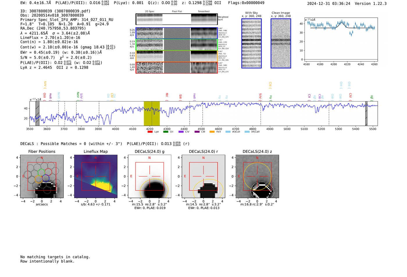Click the yellow highlighted band in the spectrum
This screenshot has width=407, height=277.
pyautogui.click(x=152, y=113)
